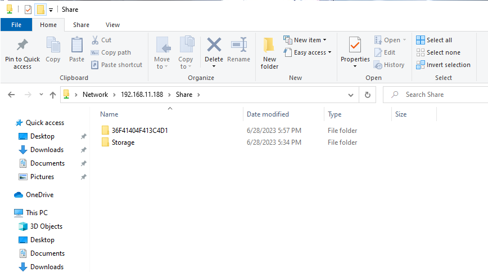Go up one folder level
The width and height of the screenshot is (488, 272).
tap(53, 95)
